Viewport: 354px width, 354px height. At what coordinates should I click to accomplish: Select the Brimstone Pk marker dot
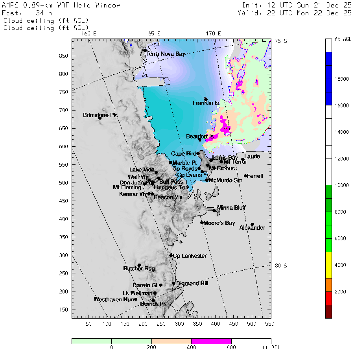(x=100, y=118)
